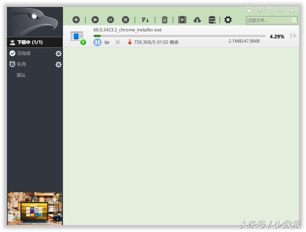Pause all downloads via the toolbar Pause icon
This screenshot has height=232, width=306.
coord(110,20)
